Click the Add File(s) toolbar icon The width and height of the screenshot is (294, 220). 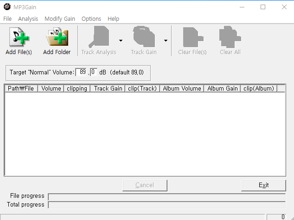[19, 37]
